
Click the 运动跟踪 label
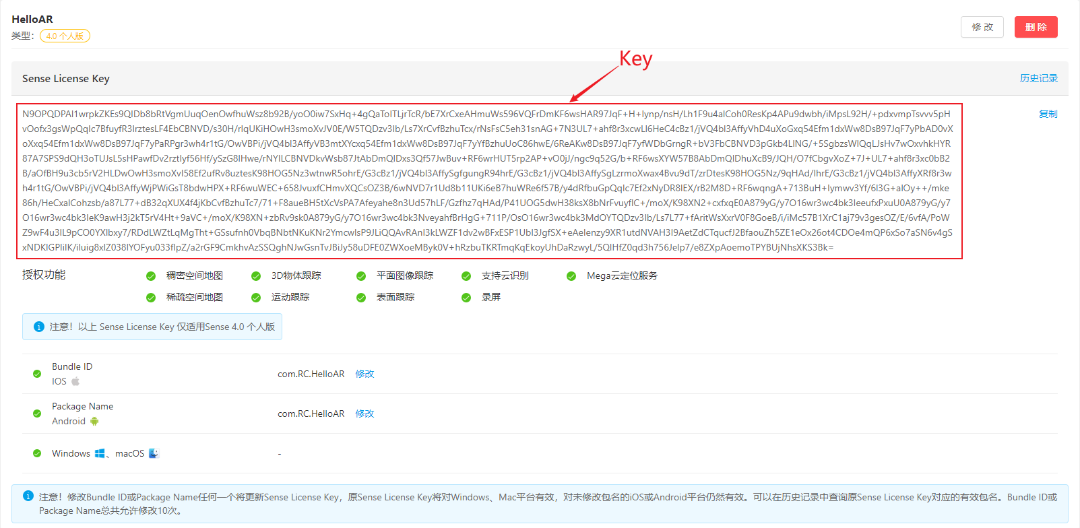290,297
